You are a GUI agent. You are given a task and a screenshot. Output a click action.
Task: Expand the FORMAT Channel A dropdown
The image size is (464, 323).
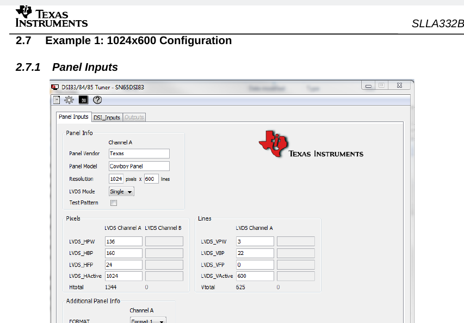[x=148, y=320]
